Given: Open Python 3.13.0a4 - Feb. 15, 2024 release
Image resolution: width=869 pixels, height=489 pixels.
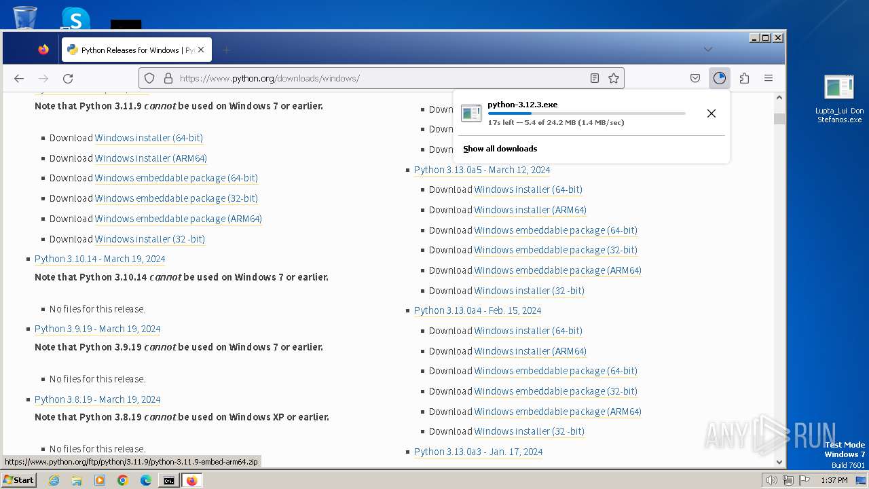Looking at the screenshot, I should tap(478, 310).
